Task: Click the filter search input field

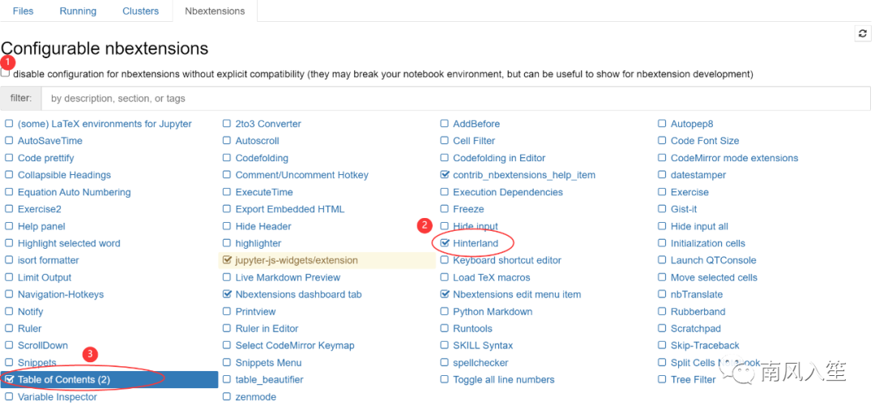Action: tap(454, 98)
